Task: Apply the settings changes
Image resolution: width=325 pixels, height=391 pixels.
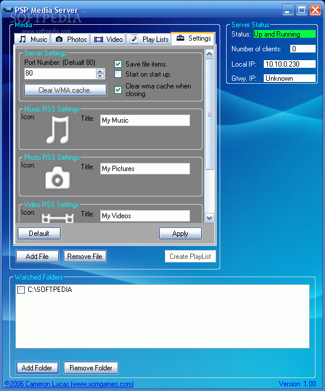Action: 180,234
